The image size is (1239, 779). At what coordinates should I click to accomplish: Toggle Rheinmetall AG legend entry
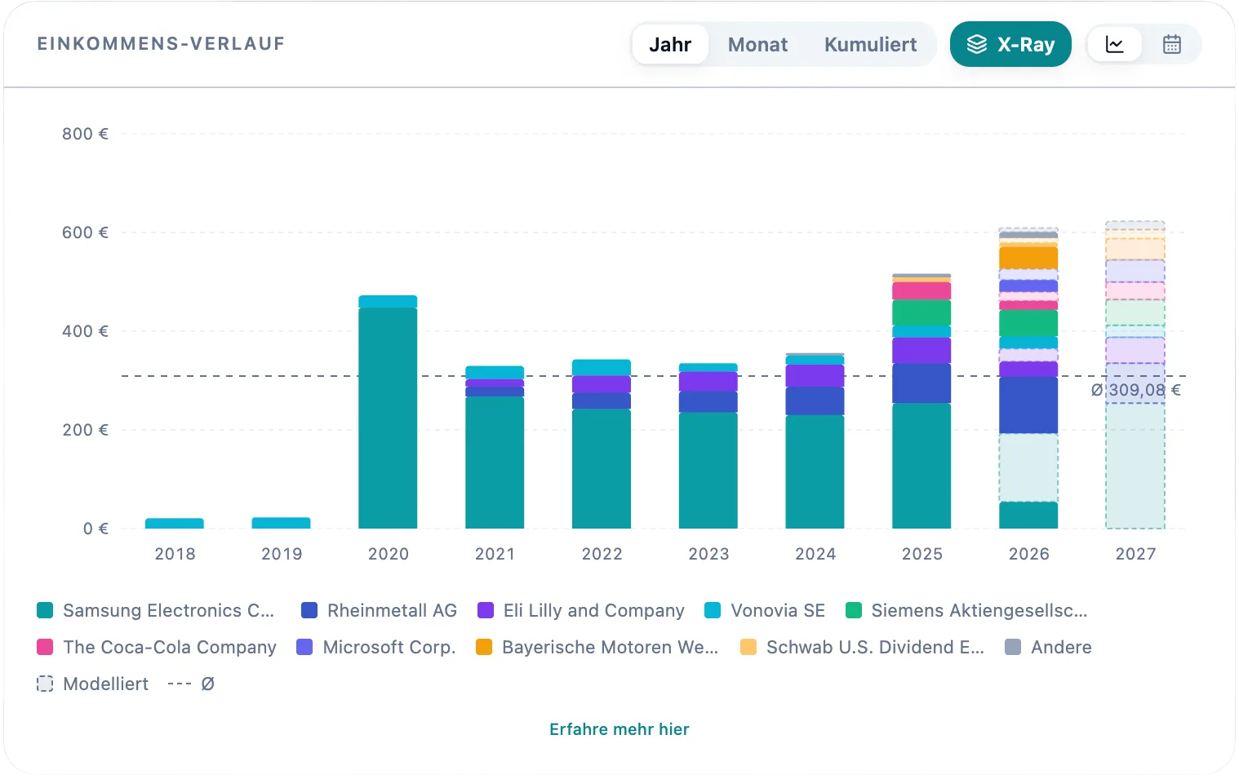379,610
